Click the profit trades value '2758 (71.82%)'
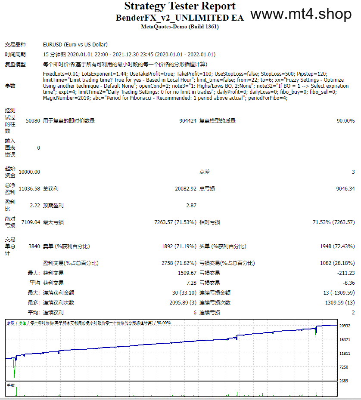This screenshot has height=400, width=361. point(179,263)
